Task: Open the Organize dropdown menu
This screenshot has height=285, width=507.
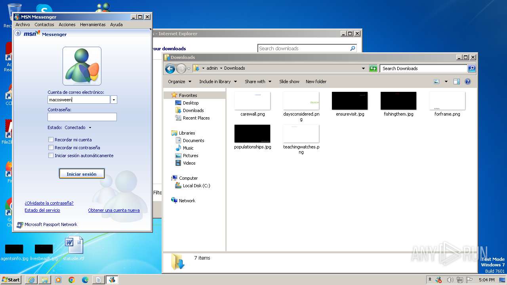Action: click(x=179, y=82)
